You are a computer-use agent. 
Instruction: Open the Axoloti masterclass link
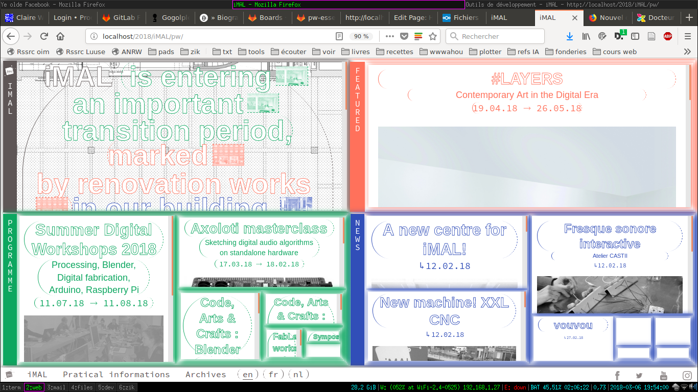click(259, 228)
